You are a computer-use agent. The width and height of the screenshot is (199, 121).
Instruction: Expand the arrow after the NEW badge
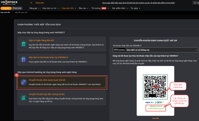(108, 8)
